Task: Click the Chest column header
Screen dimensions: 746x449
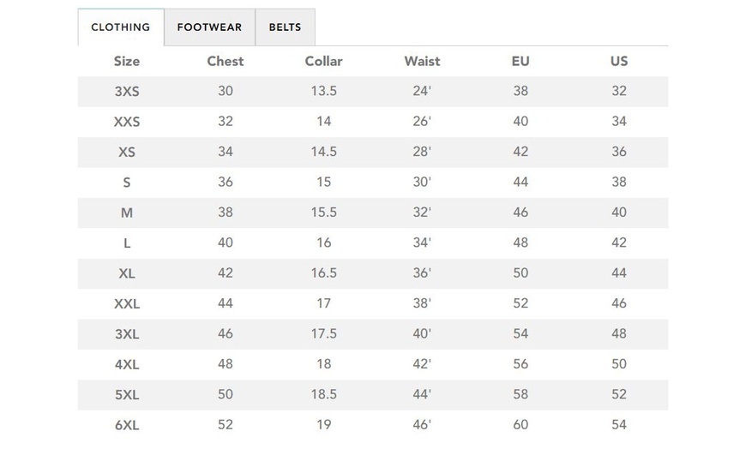Action: [x=226, y=61]
